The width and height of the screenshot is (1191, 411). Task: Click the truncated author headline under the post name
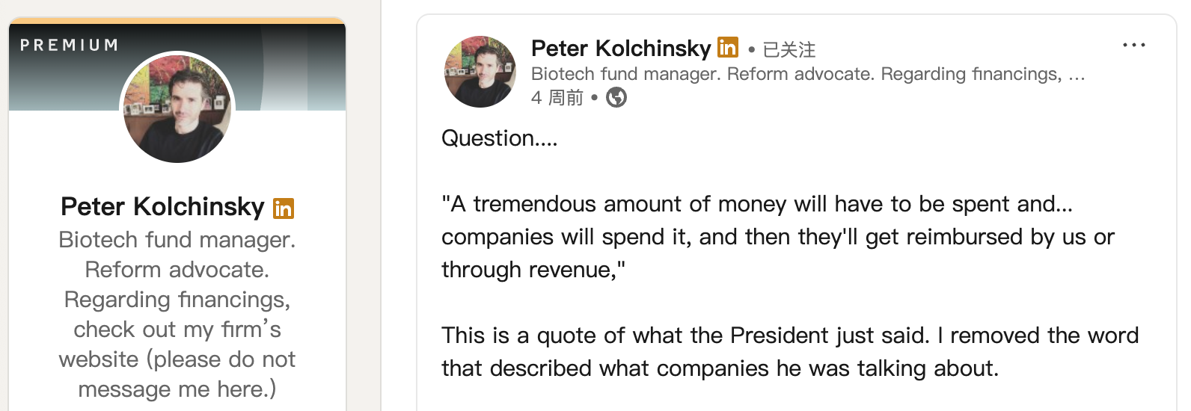pyautogui.click(x=806, y=74)
